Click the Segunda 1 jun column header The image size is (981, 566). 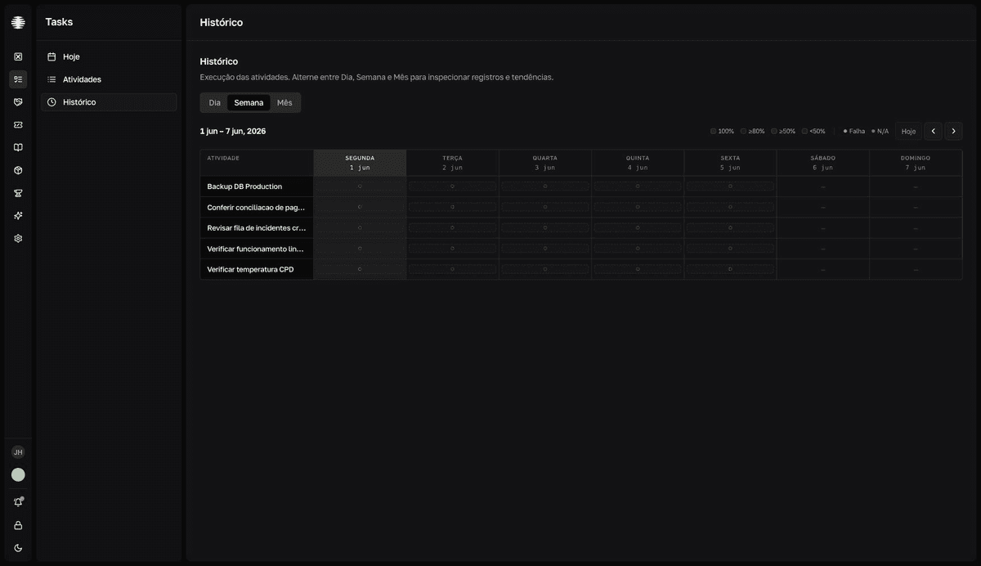pyautogui.click(x=360, y=163)
